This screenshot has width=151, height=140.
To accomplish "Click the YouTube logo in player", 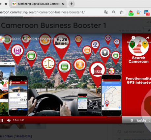I will click(x=141, y=121).
